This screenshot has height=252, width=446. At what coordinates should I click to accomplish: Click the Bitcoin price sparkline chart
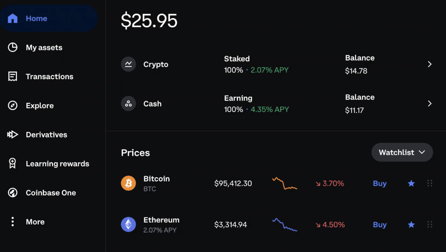click(x=285, y=183)
